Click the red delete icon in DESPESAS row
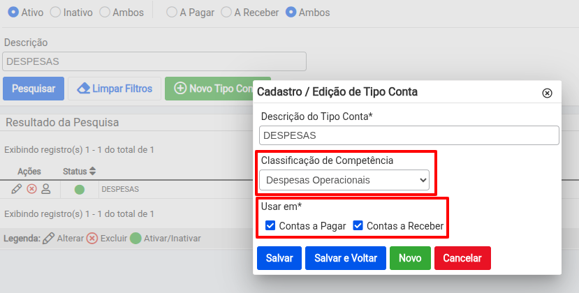Screen dimensions: 579x293 coord(31,189)
